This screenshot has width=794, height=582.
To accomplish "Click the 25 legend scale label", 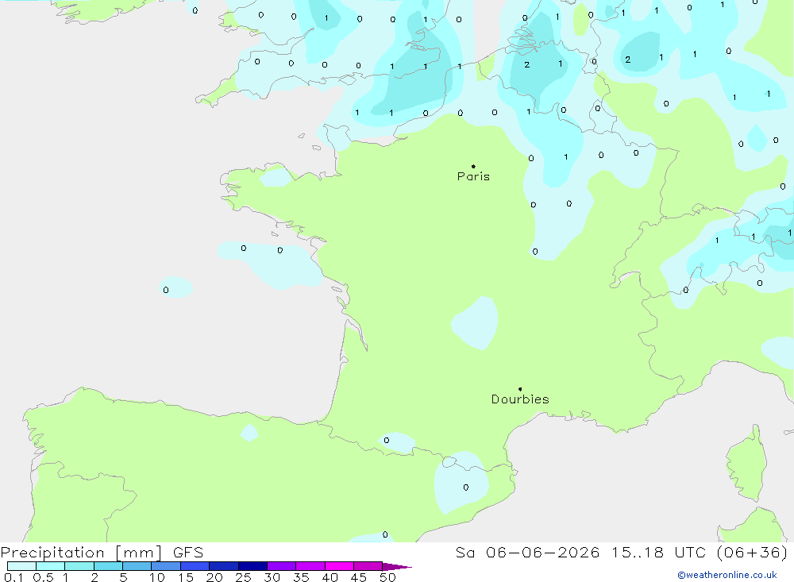I will 244,577.
